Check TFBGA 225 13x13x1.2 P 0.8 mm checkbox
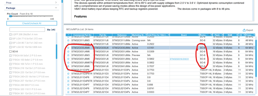The width and height of the screenshot is (258, 96). coord(11,73)
